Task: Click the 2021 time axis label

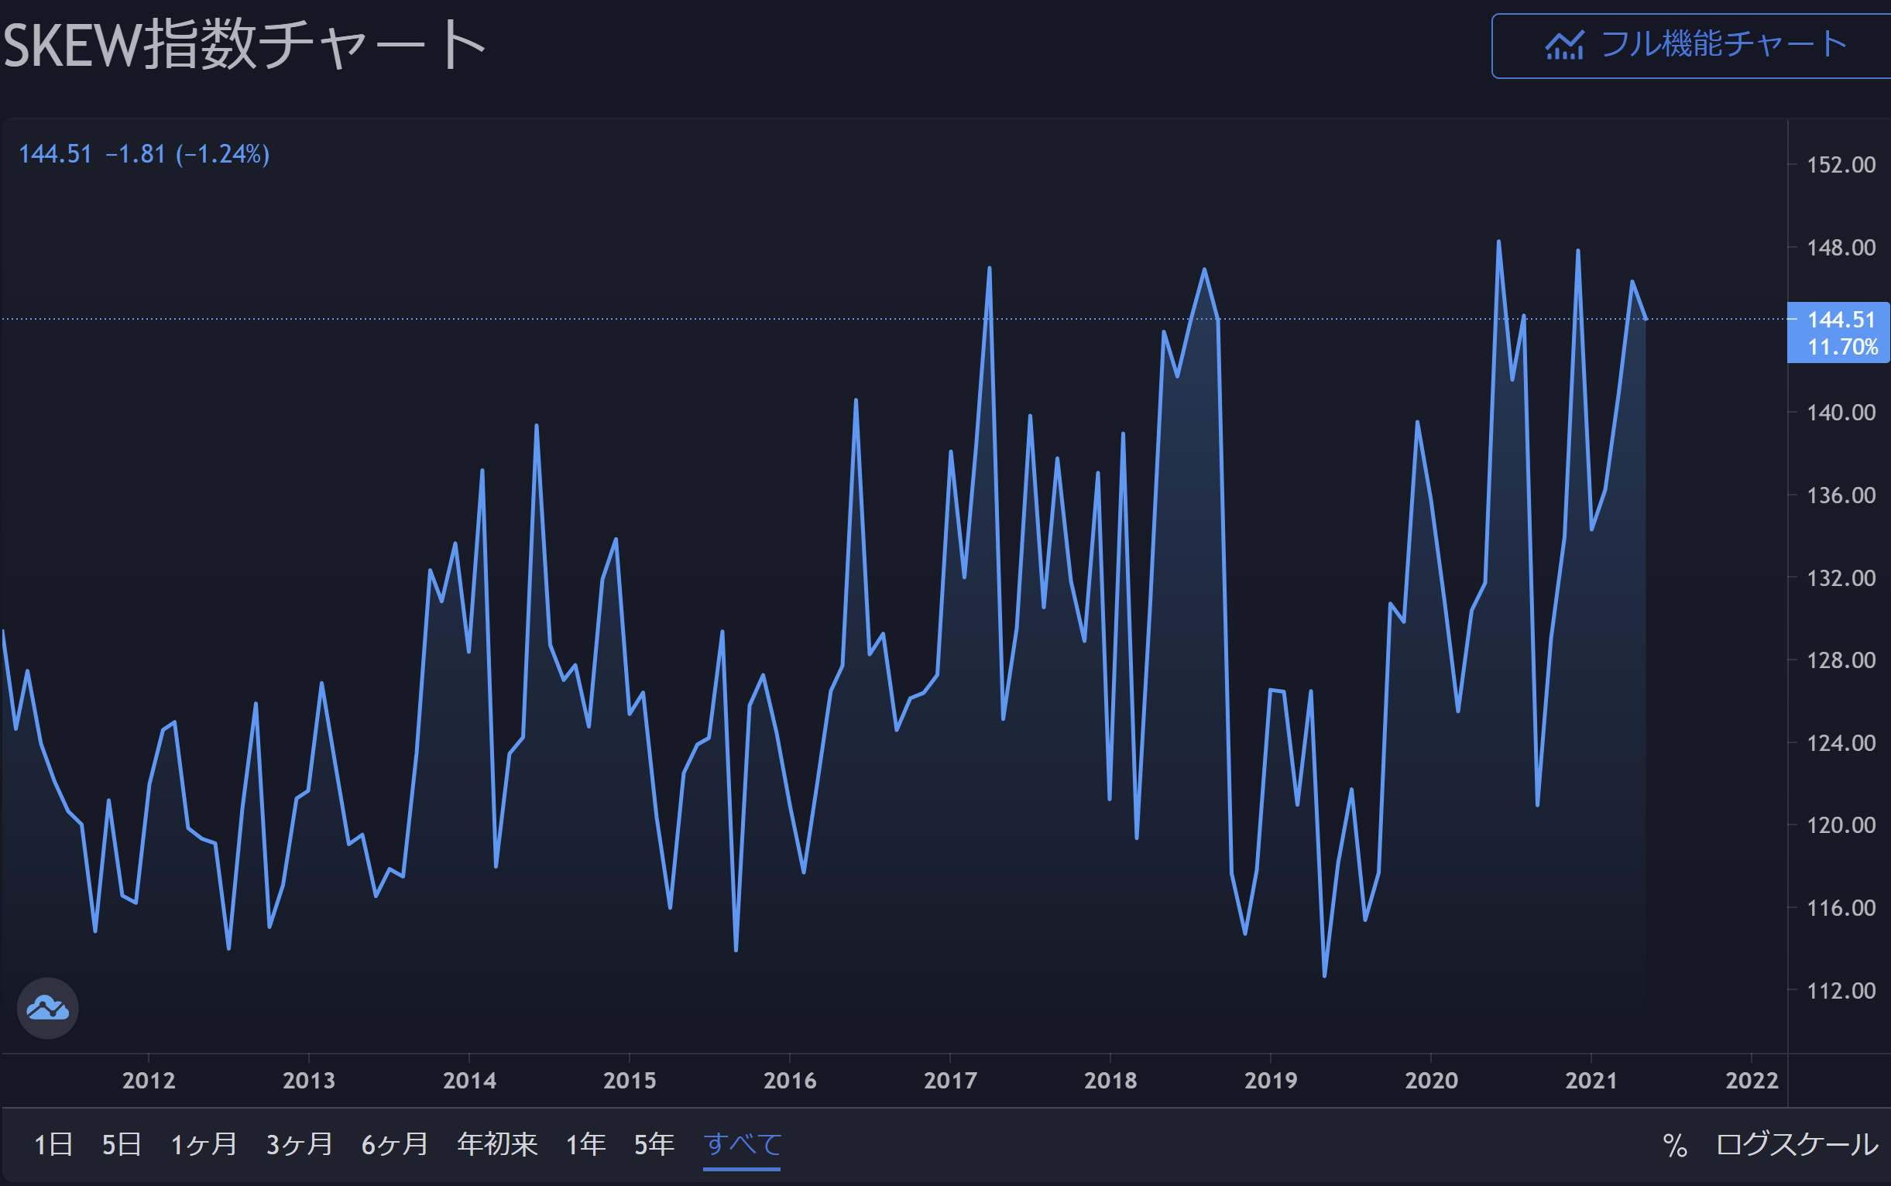Action: click(1591, 1081)
